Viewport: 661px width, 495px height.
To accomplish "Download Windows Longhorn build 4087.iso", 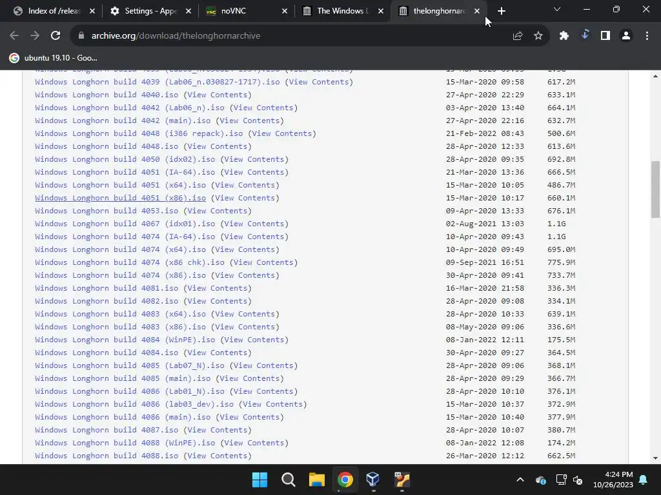I will (107, 430).
